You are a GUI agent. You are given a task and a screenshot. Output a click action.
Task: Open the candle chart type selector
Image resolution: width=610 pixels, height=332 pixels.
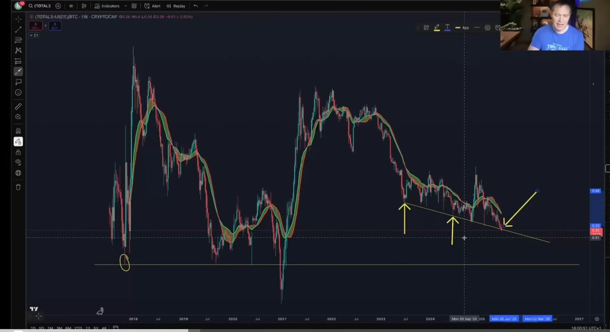coord(84,6)
